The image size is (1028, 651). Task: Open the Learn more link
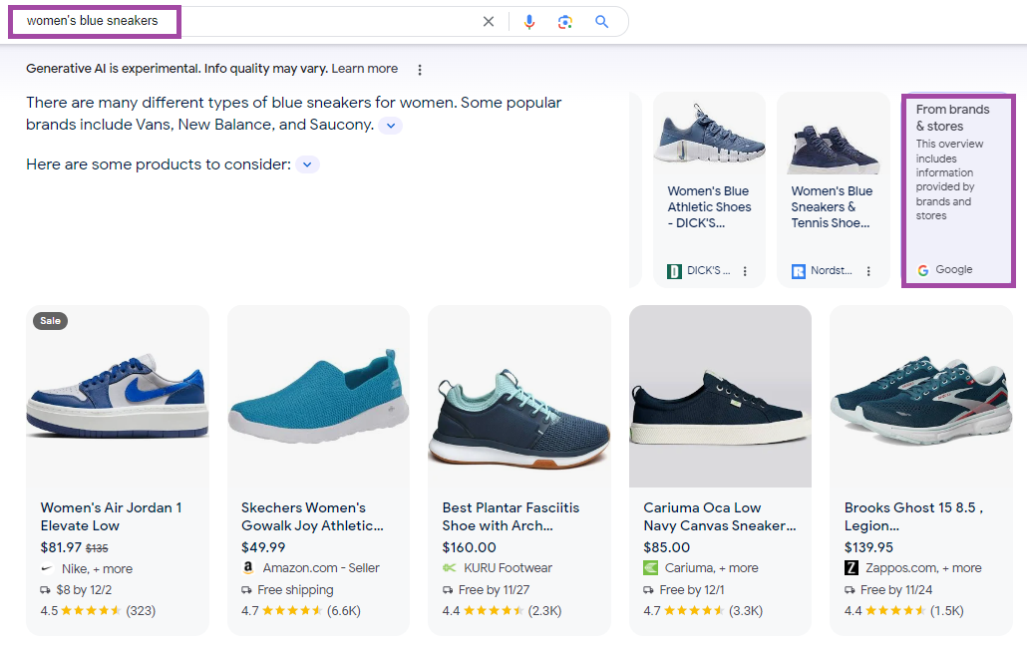365,68
